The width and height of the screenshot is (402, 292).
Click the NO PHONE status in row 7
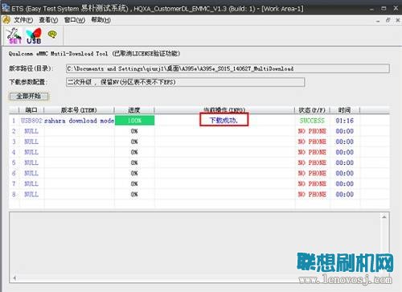312,183
